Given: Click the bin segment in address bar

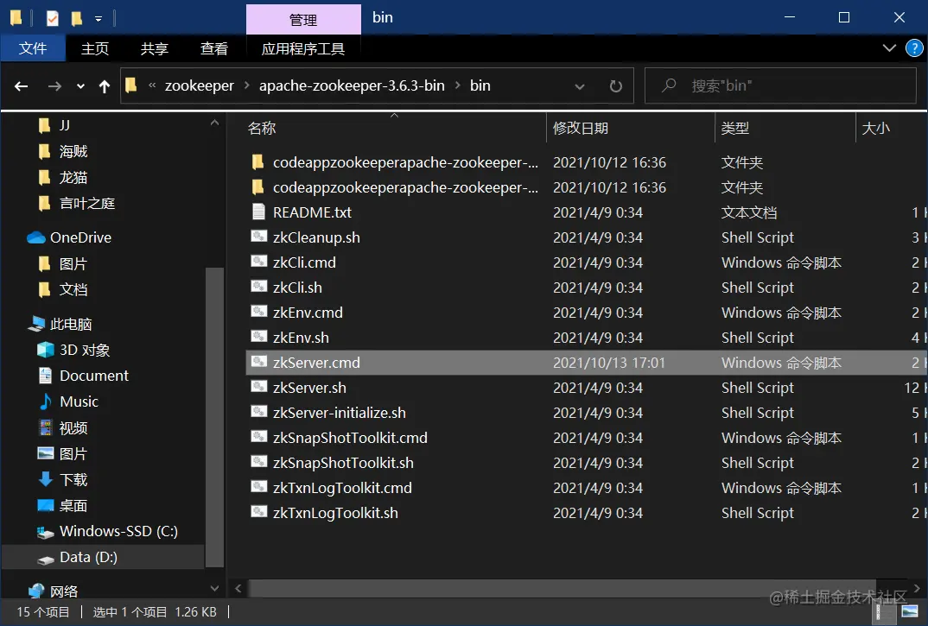Looking at the screenshot, I should pos(480,85).
